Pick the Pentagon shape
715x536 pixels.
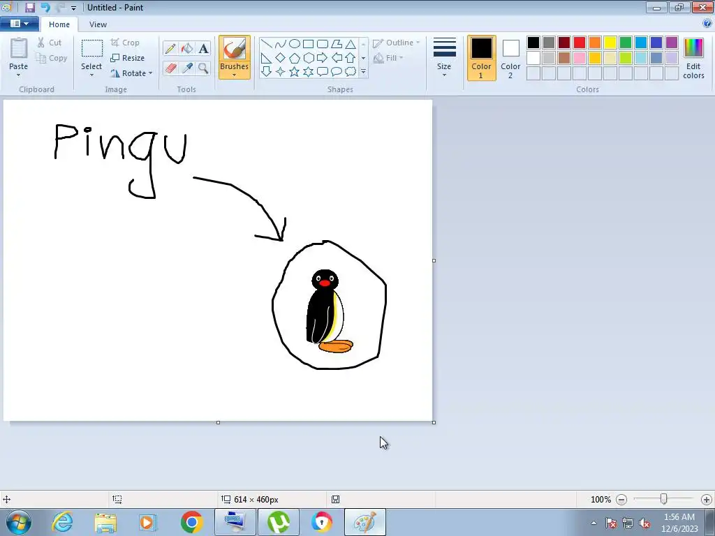[295, 58]
